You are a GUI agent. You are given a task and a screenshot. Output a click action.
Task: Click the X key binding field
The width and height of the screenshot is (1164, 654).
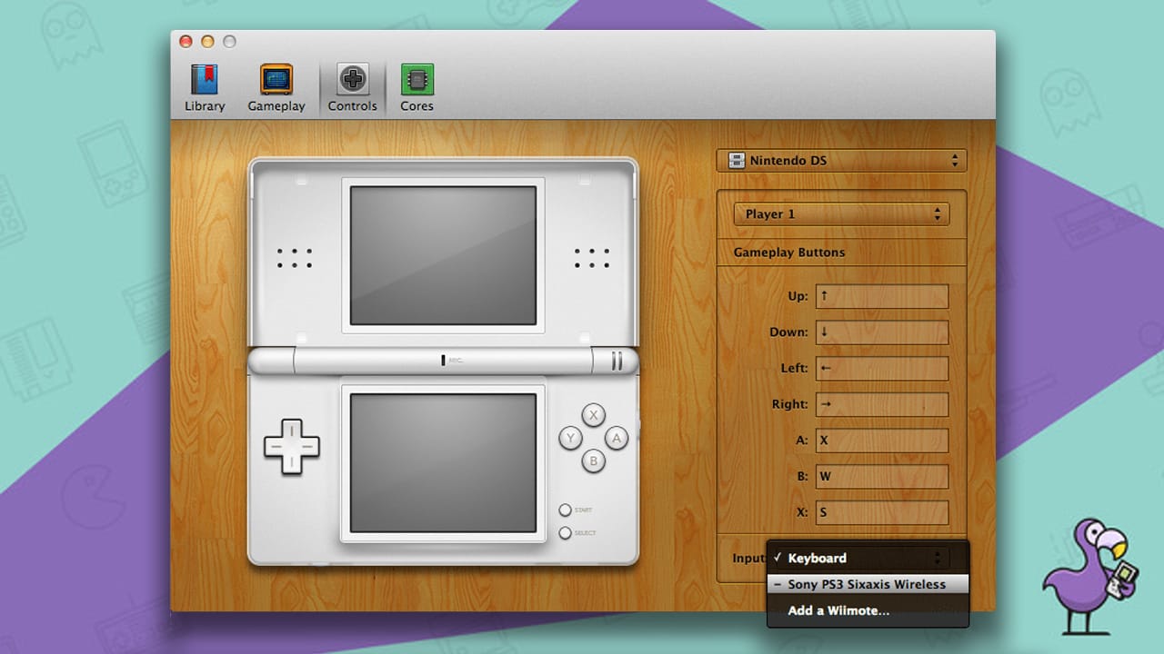(882, 512)
